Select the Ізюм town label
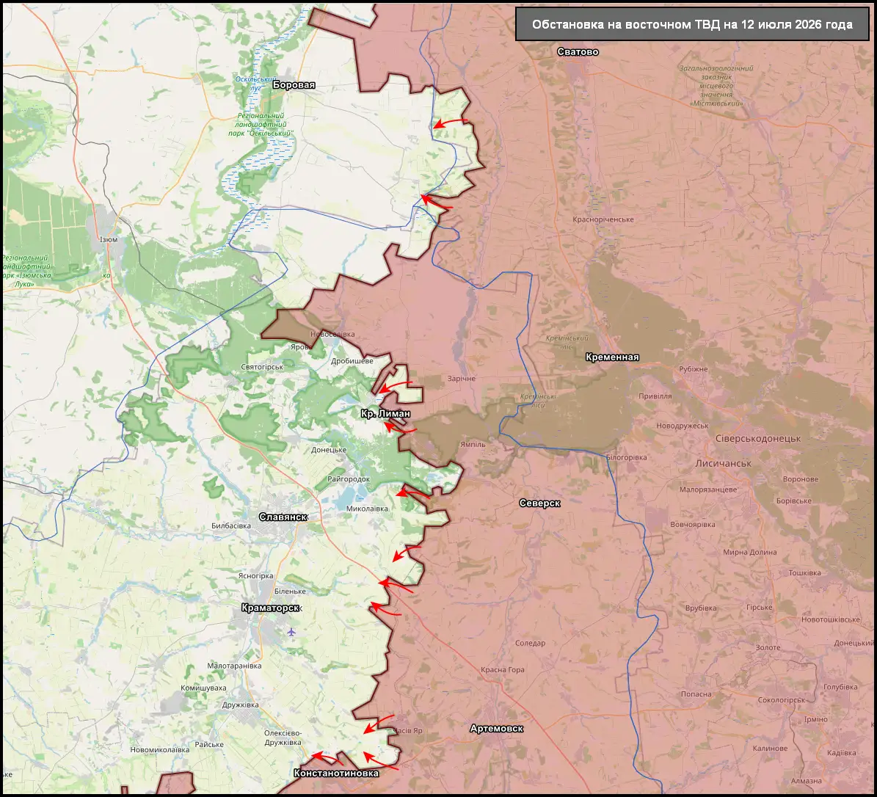The height and width of the screenshot is (797, 877). (x=109, y=240)
